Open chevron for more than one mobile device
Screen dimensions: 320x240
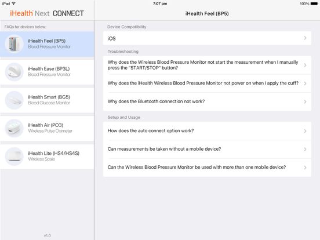(305, 168)
